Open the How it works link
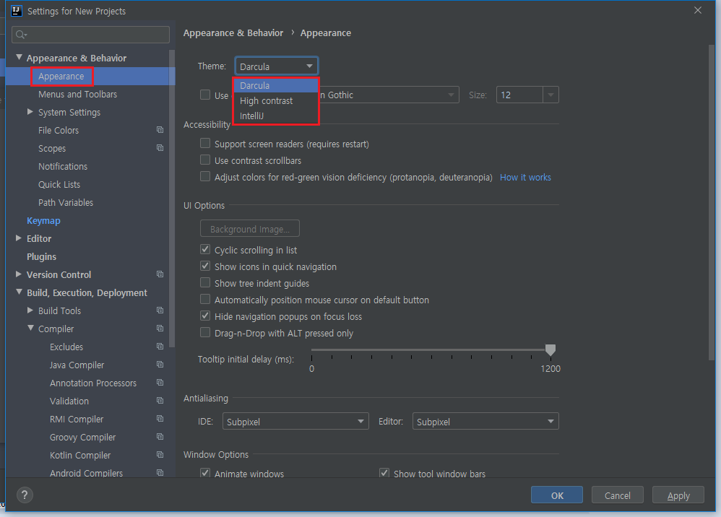Screen dimensions: 721x517 (x=525, y=178)
